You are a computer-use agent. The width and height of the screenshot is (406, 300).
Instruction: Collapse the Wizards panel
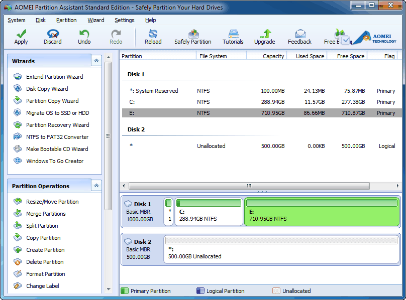point(96,60)
